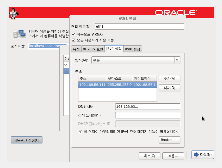The height and width of the screenshot is (168, 222).
Task: Click the 연결 이름(N) field containing eth1
Action: pyautogui.click(x=139, y=27)
